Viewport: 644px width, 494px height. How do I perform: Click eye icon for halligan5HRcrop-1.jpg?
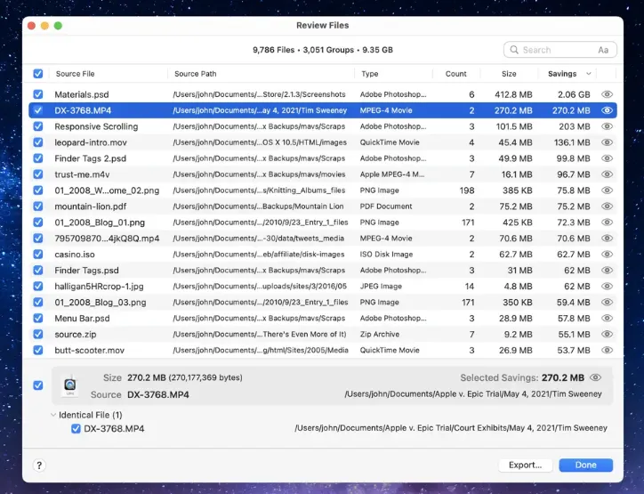click(x=607, y=287)
